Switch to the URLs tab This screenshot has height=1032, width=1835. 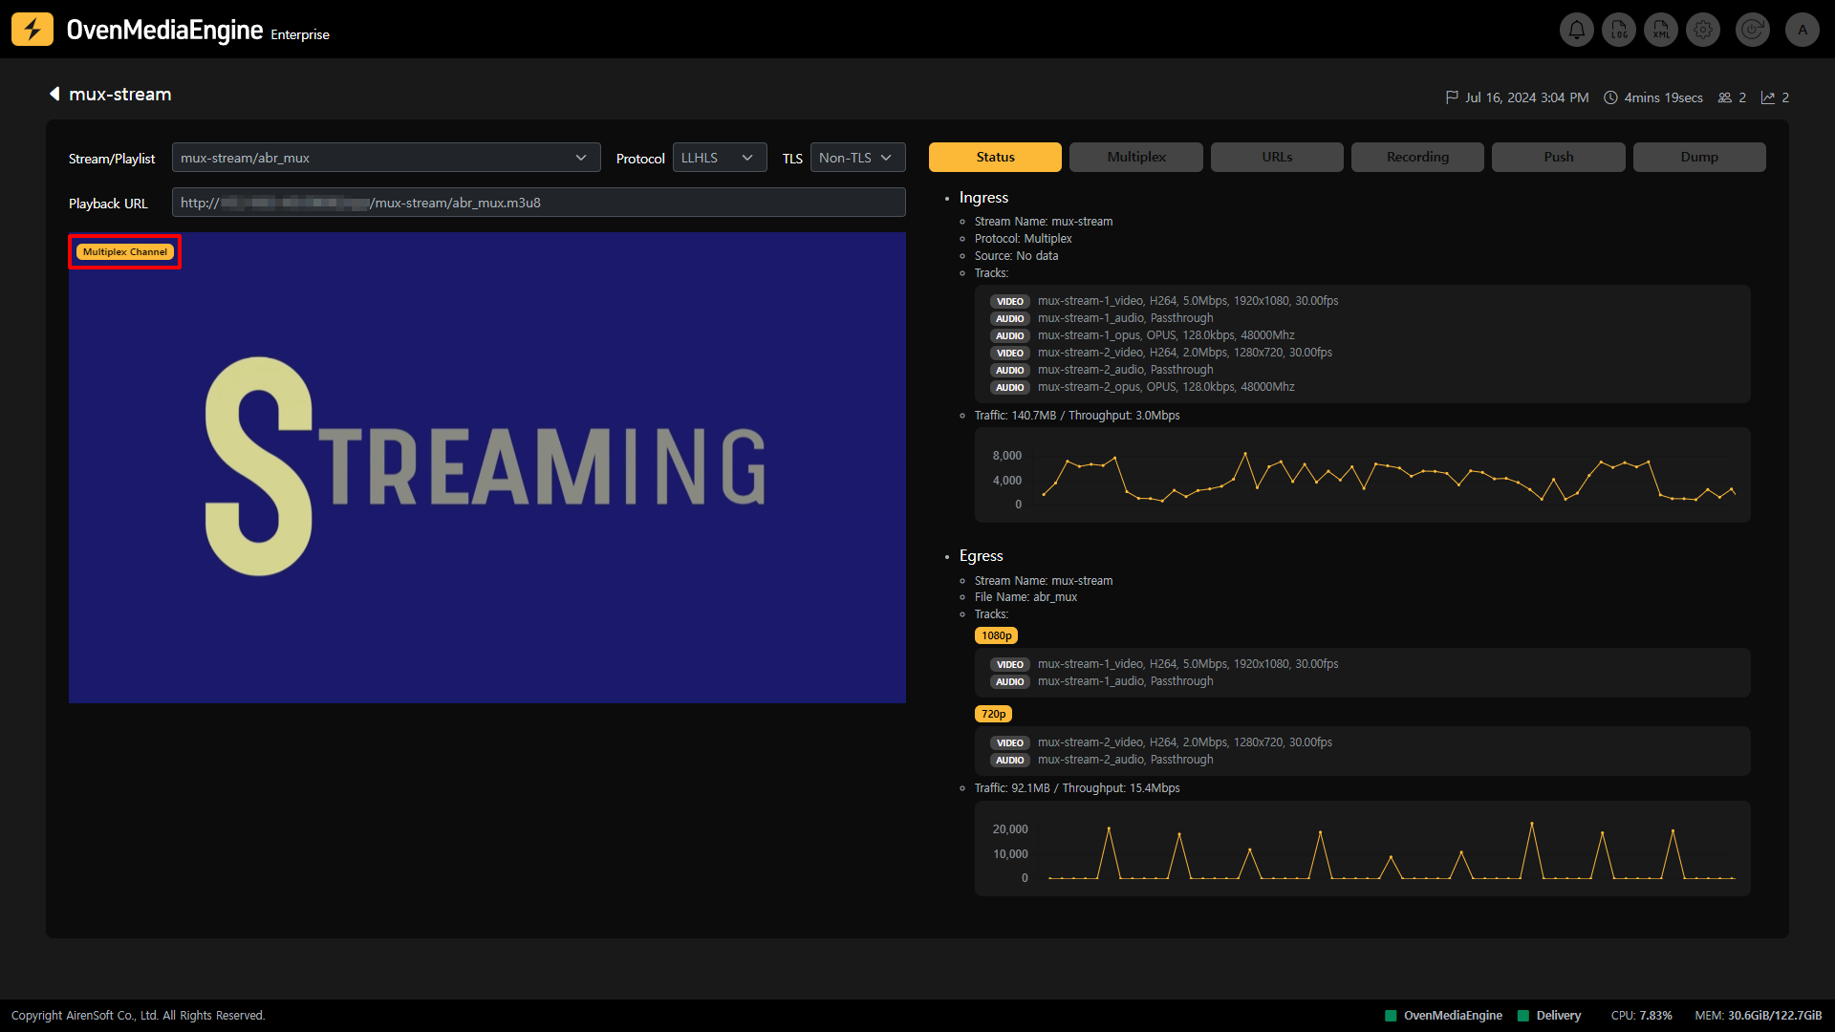(x=1276, y=157)
